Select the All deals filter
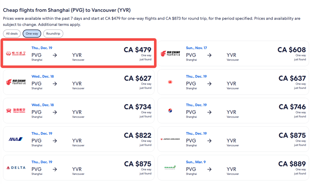318x184 pixels. click(12, 34)
